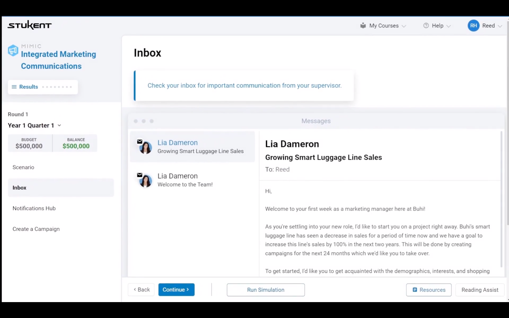Screen dimensions: 509x318
Task: Click the RH user avatar
Action: [473, 25]
